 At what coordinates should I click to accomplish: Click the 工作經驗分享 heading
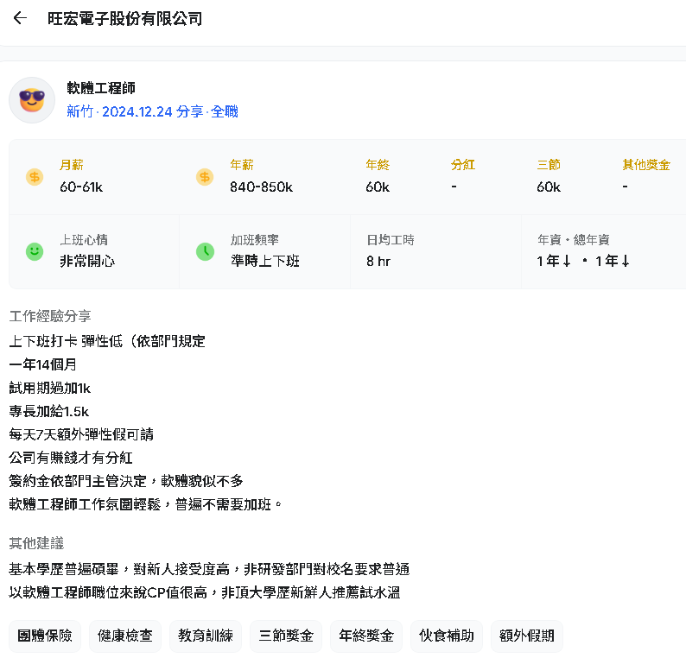click(50, 316)
